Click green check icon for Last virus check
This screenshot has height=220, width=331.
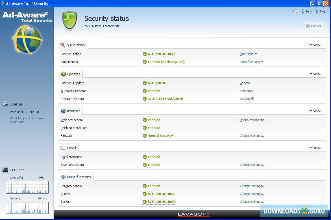[144, 54]
